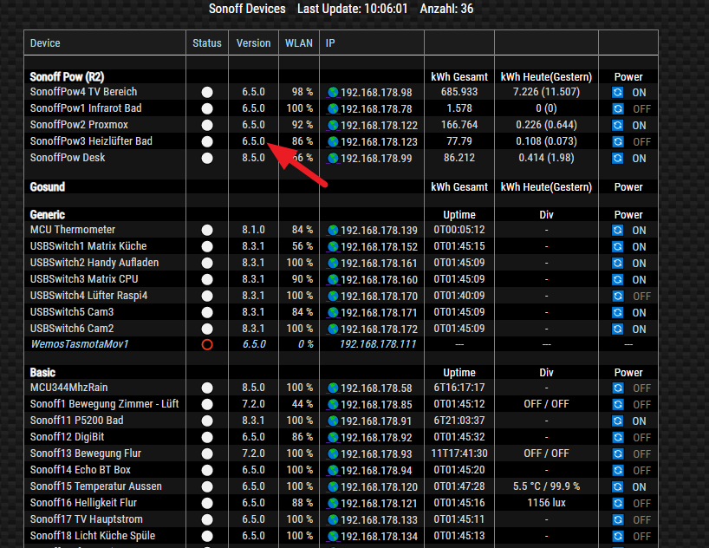Select the Gosund group heading
The width and height of the screenshot is (709, 548).
coord(48,187)
